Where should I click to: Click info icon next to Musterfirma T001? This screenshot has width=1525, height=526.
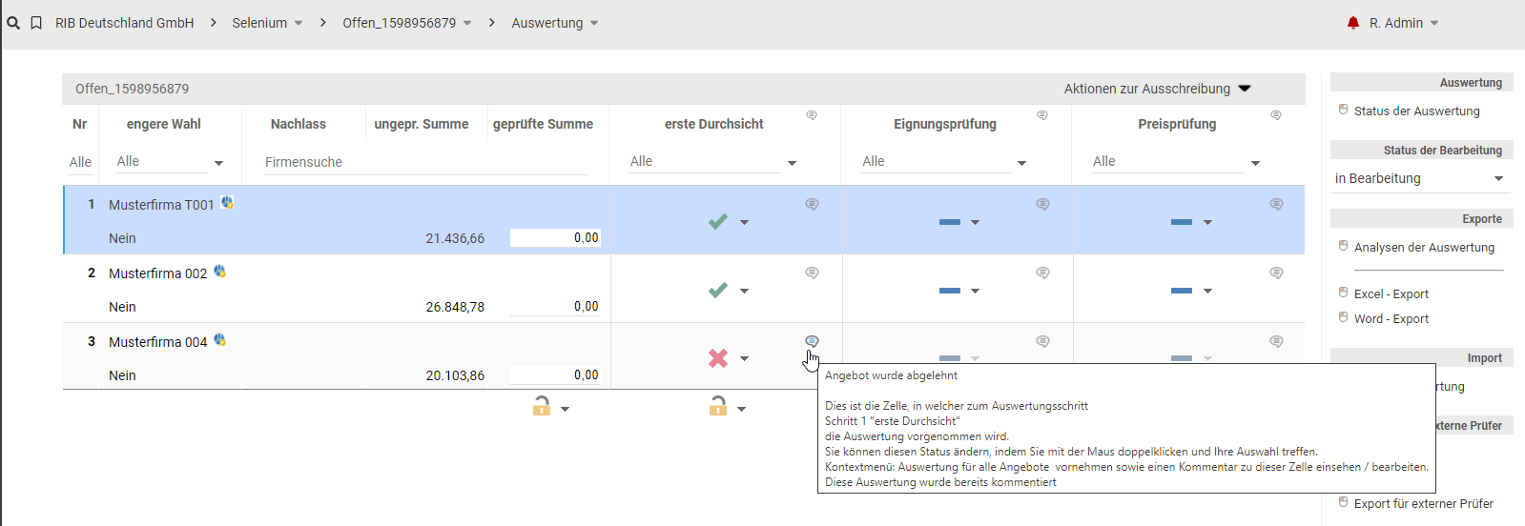coord(227,202)
